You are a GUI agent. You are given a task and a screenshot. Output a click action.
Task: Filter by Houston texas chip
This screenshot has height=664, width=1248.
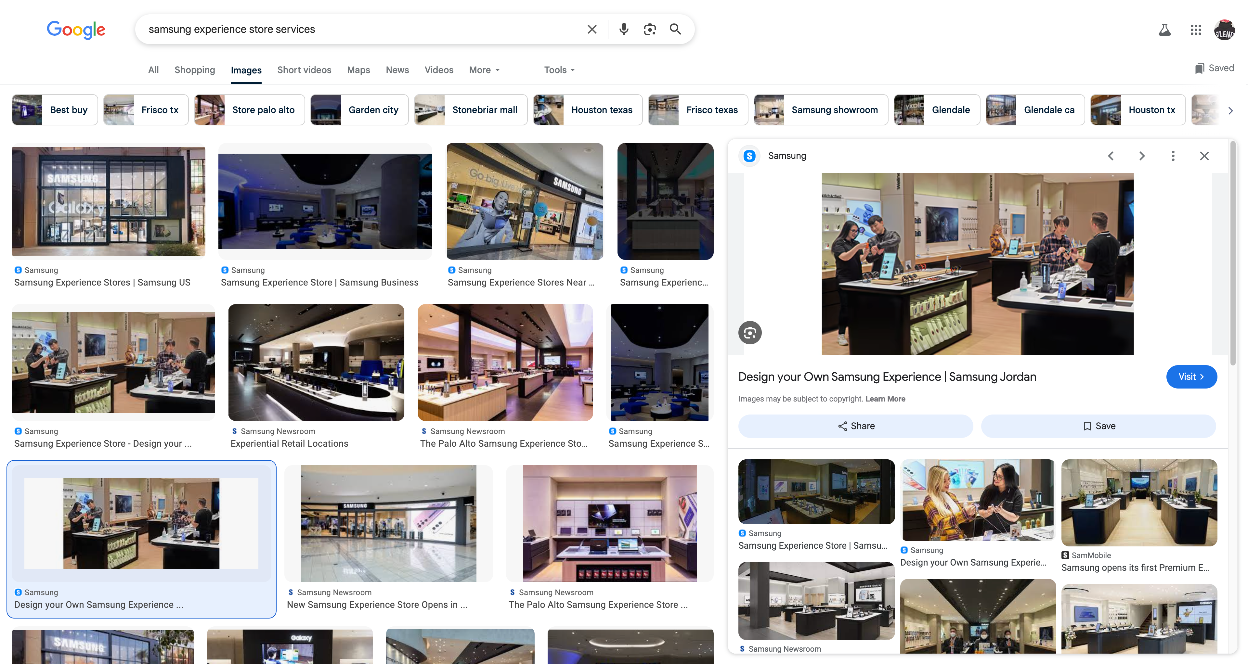588,110
